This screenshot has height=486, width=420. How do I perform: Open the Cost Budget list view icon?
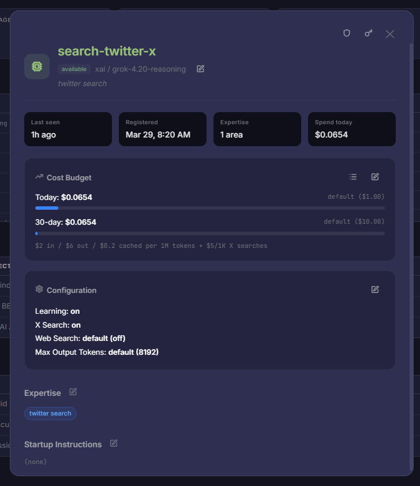[x=353, y=177]
